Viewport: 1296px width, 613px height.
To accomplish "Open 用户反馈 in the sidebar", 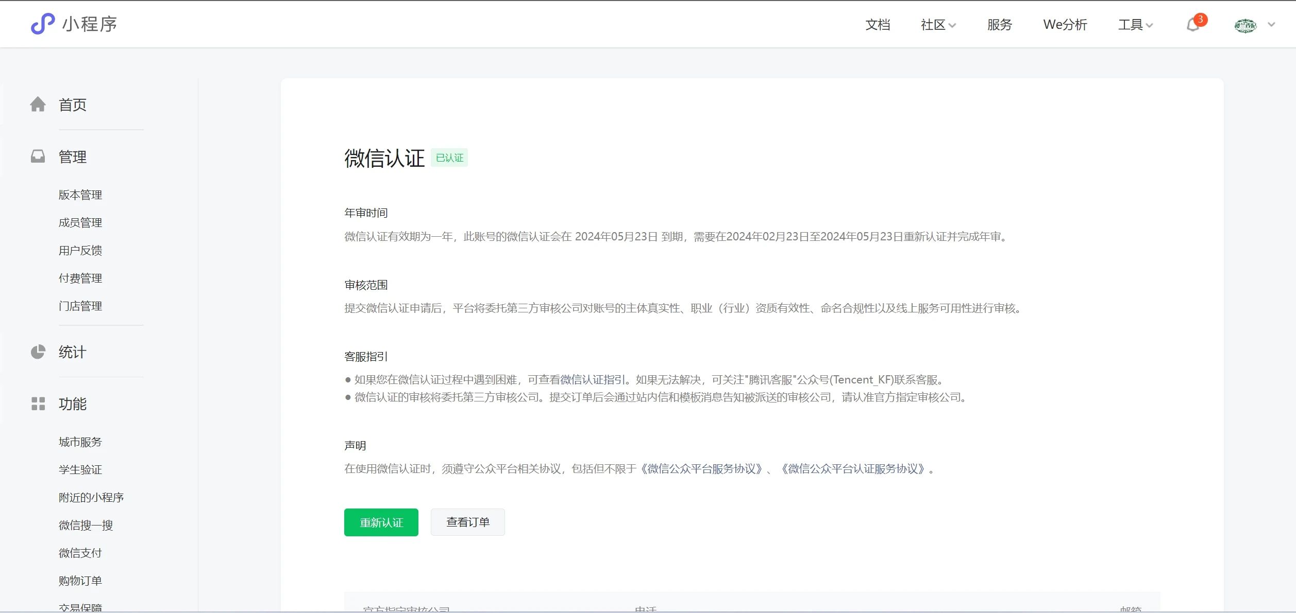I will tap(80, 251).
